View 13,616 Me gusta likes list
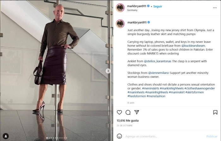221x141 pixels. pyautogui.click(x=128, y=120)
